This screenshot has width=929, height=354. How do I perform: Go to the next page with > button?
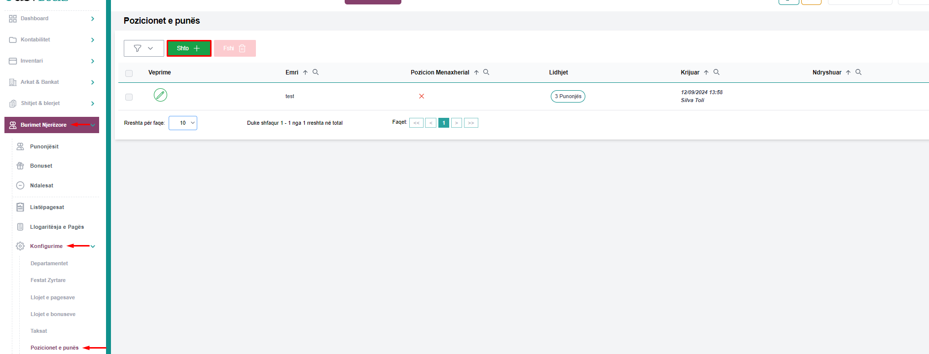[457, 123]
